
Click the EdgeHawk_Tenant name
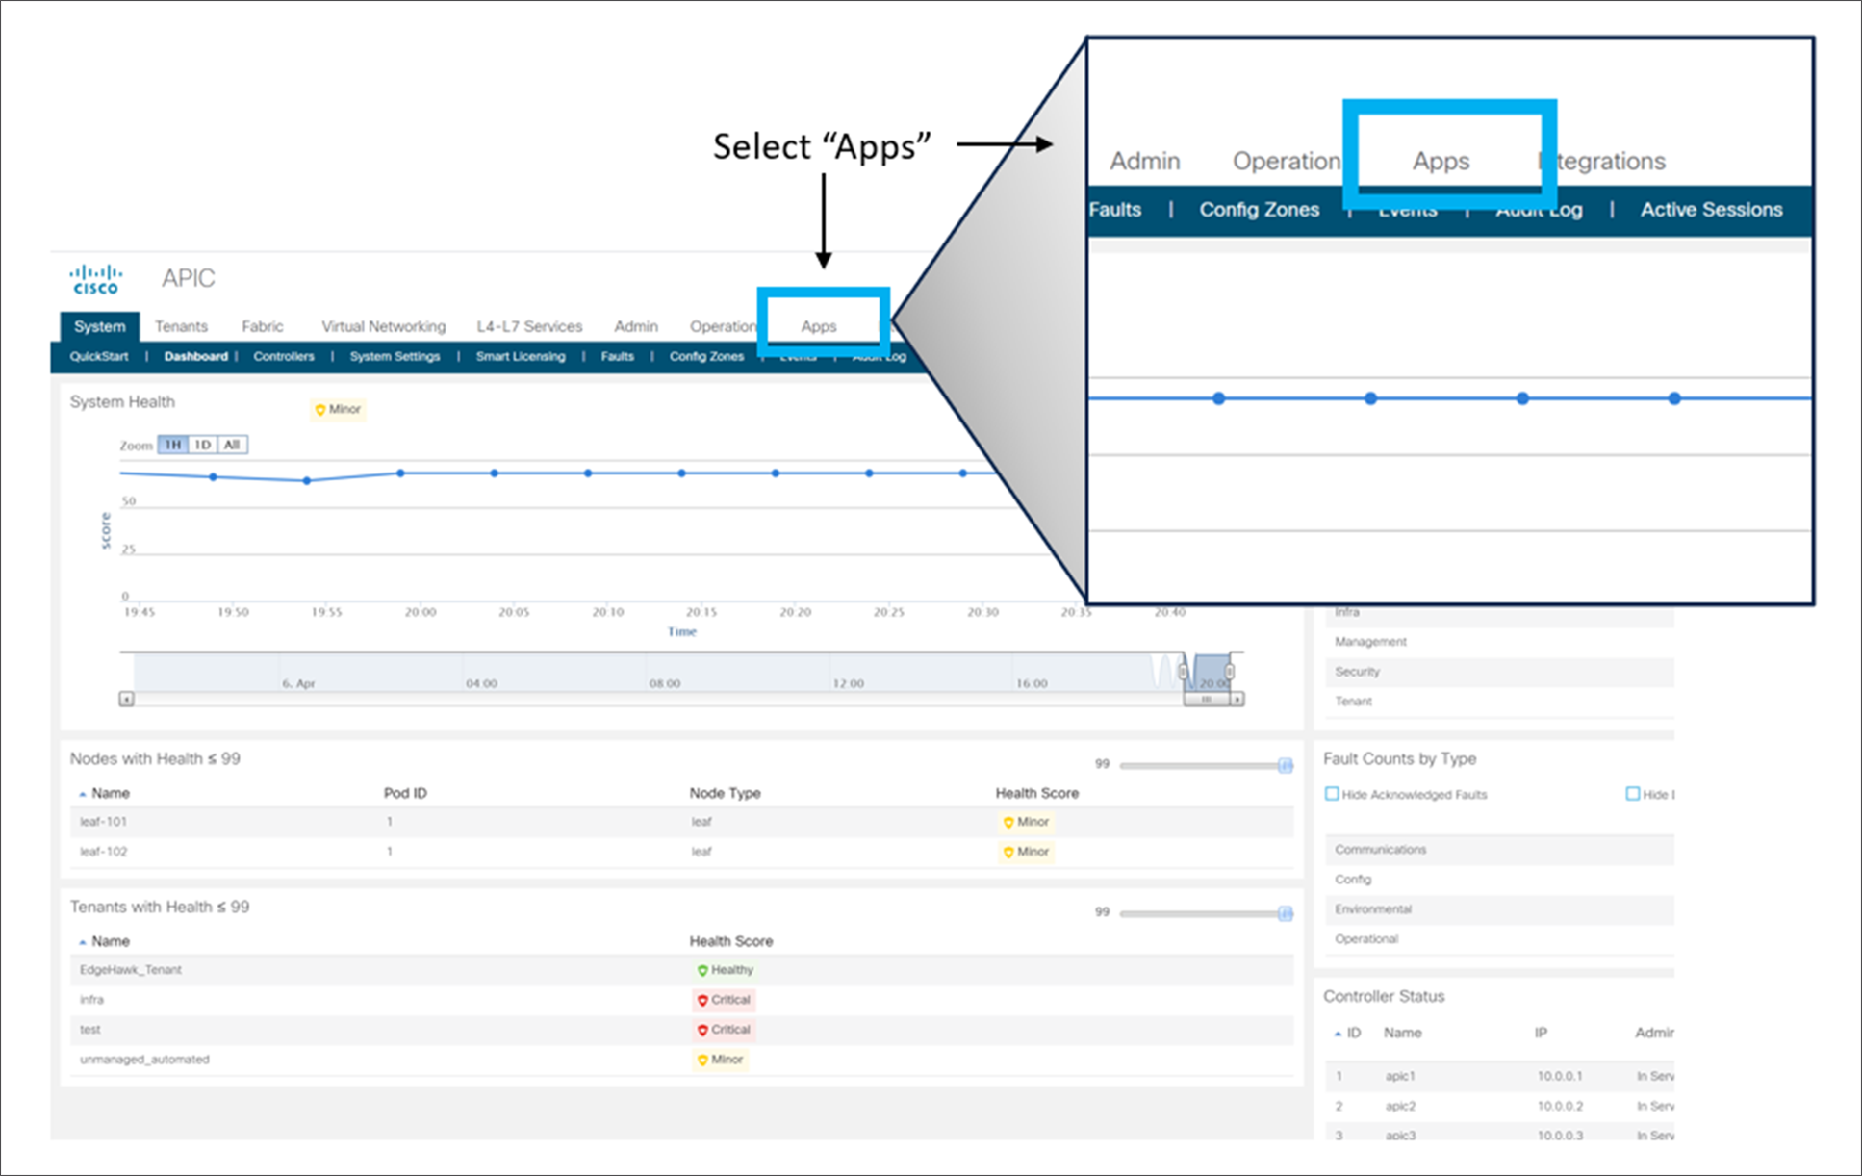pos(131,970)
